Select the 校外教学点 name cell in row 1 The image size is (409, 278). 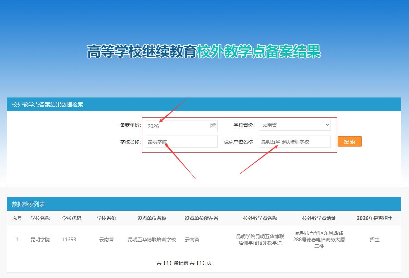coord(260,240)
